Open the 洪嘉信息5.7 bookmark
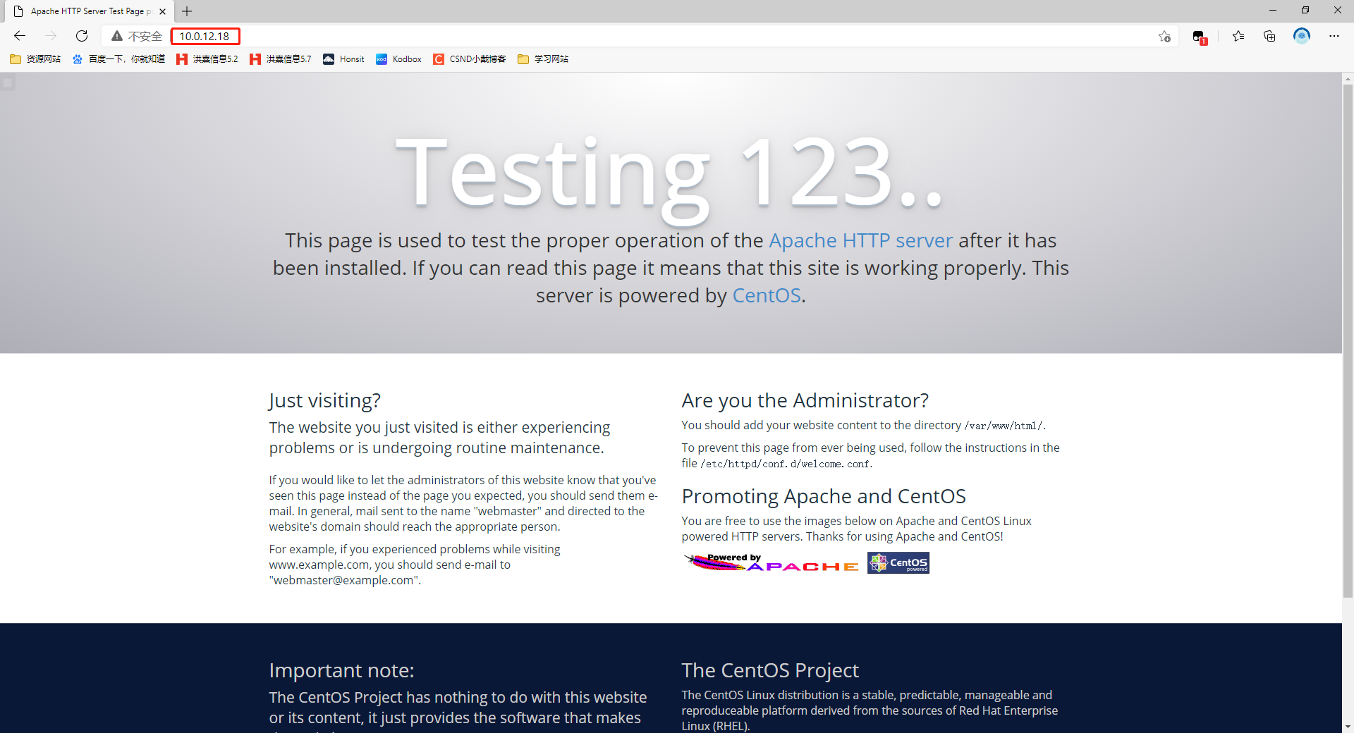Screen dimensions: 1354x733 [281, 59]
